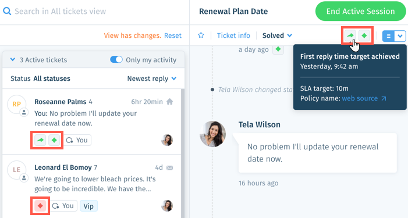Viewport: 408px width, 218px height.
Task: Click the 'Reset' link
Action: 173,35
